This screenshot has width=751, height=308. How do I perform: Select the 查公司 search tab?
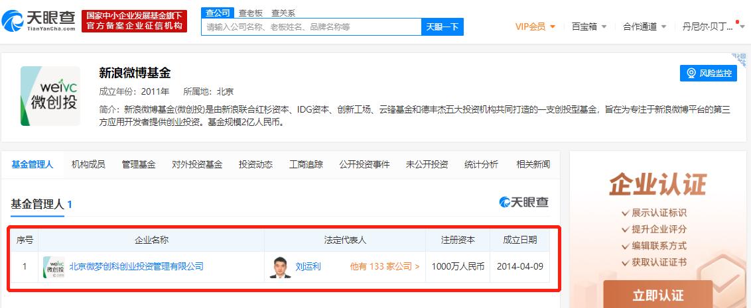point(218,13)
